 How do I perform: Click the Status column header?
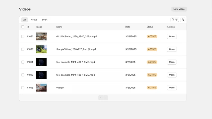coord(150,27)
